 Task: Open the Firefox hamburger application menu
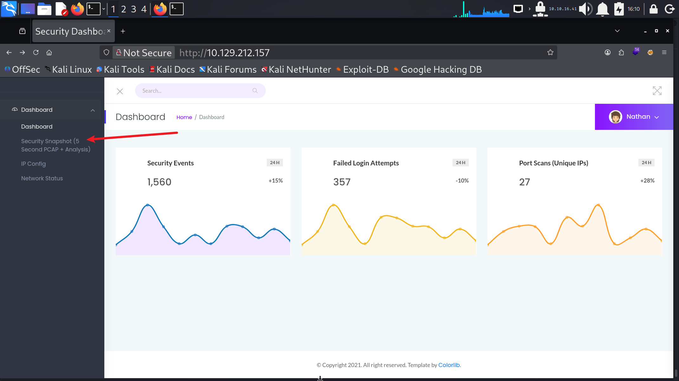664,52
